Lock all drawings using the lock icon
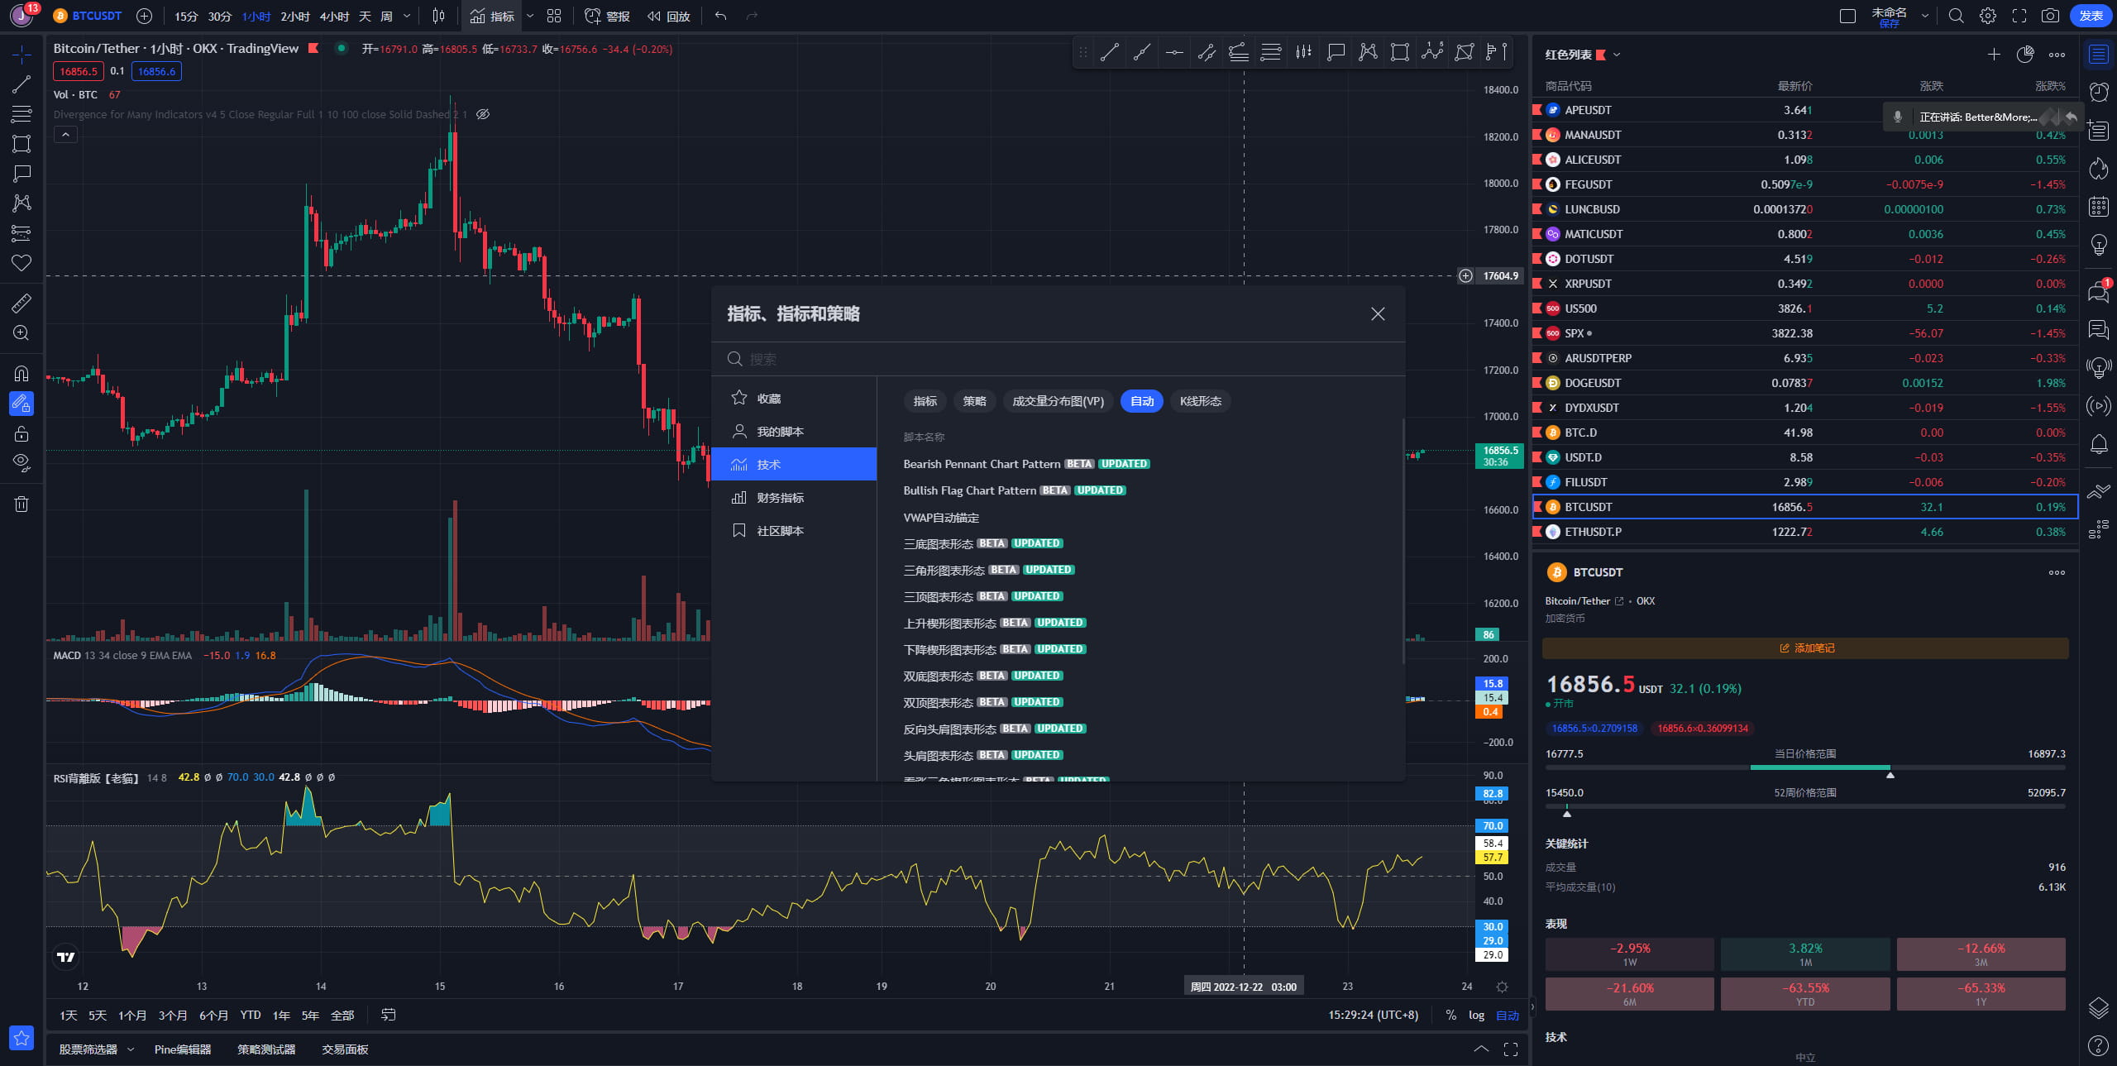The image size is (2117, 1066). click(22, 433)
